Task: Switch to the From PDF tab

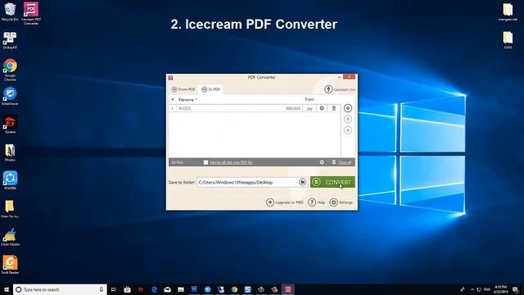Action: [183, 89]
